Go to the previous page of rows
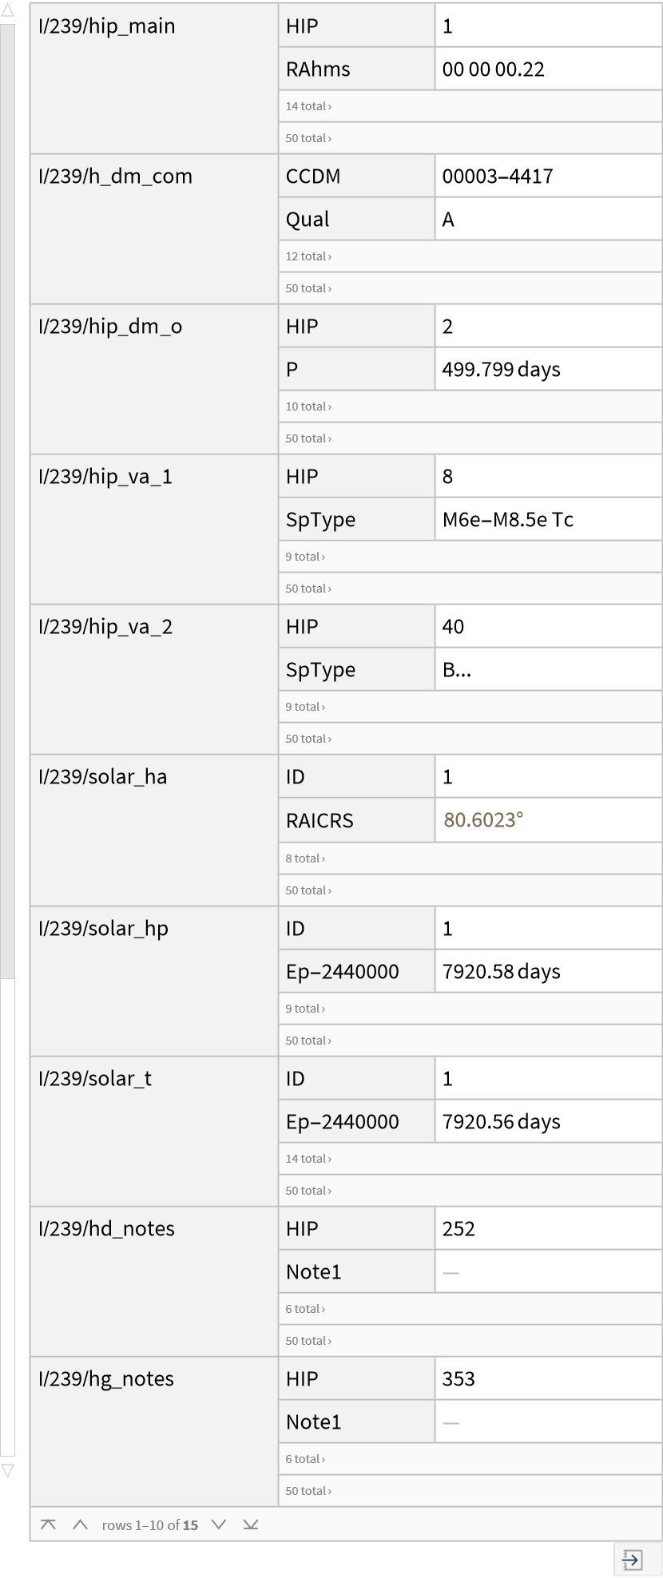663x1578 pixels. click(x=80, y=1524)
